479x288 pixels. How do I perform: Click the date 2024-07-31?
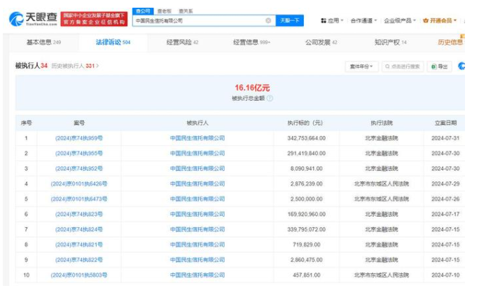tap(445, 138)
